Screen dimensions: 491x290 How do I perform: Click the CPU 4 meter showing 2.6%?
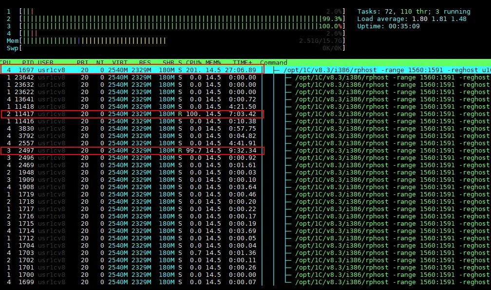pyautogui.click(x=176, y=33)
